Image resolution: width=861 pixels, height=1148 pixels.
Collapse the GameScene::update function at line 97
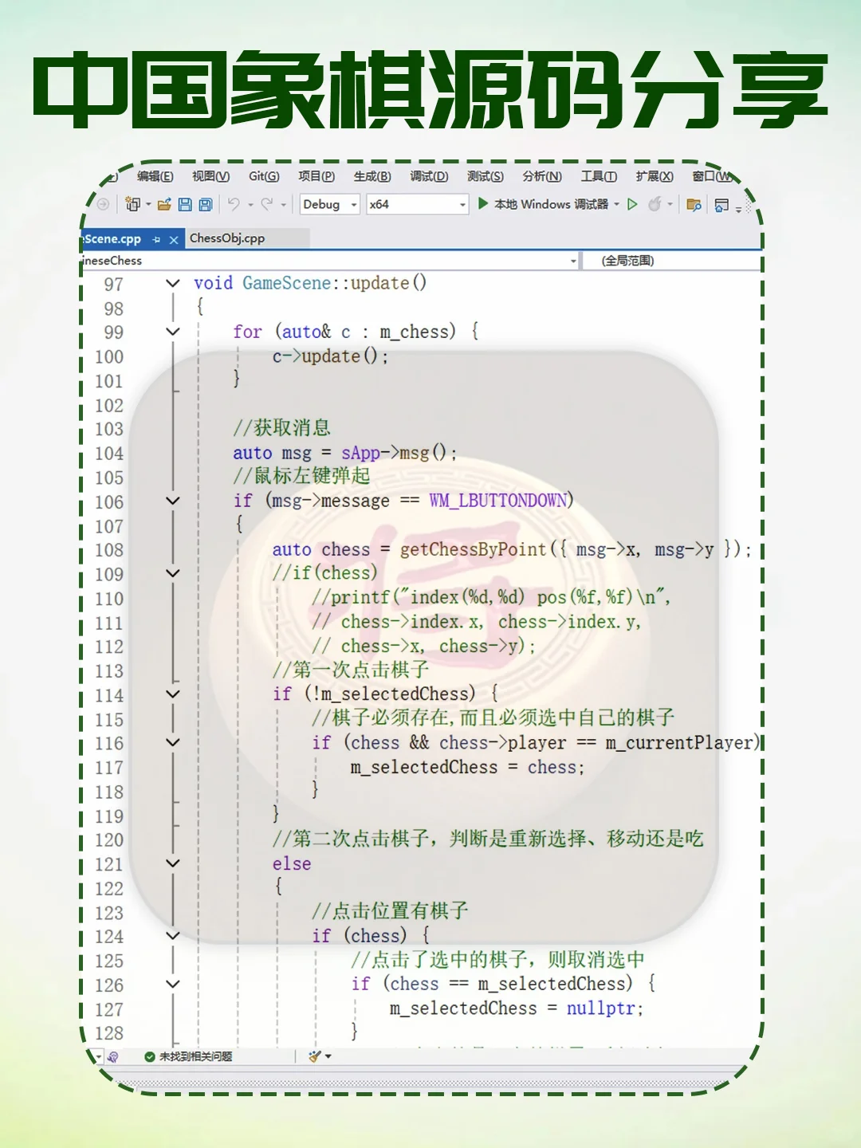pyautogui.click(x=172, y=283)
